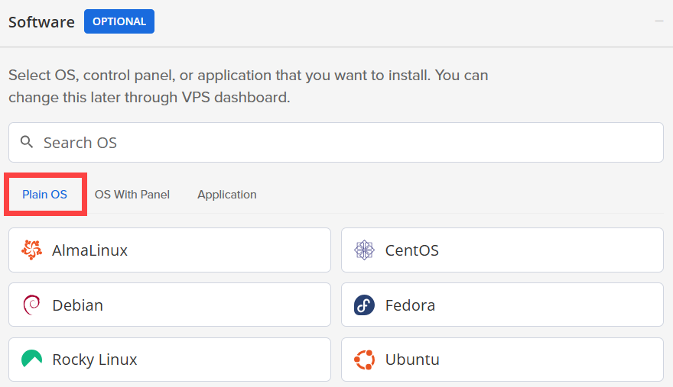
Task: Choose the Rocky Linux option card
Action: click(x=170, y=360)
